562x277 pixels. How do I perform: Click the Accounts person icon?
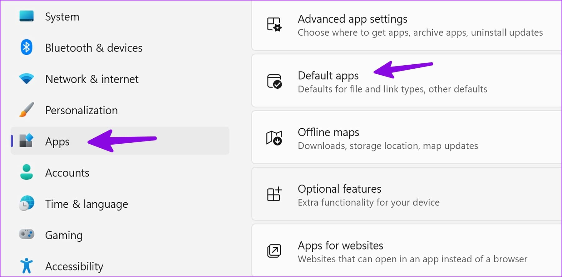[27, 172]
